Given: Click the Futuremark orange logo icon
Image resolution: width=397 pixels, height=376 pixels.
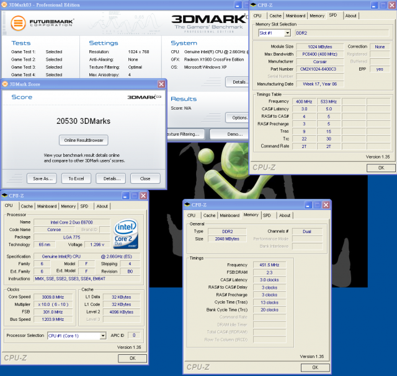Looking at the screenshot, I should [18, 23].
